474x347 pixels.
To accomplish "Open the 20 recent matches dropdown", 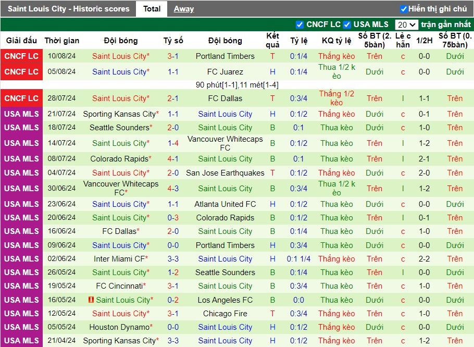I will point(406,25).
